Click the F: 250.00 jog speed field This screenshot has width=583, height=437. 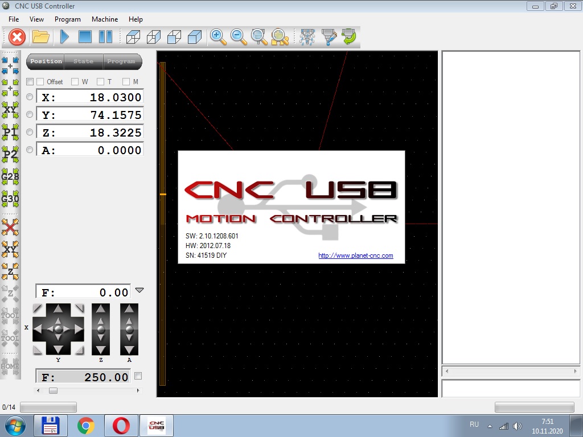(x=83, y=377)
